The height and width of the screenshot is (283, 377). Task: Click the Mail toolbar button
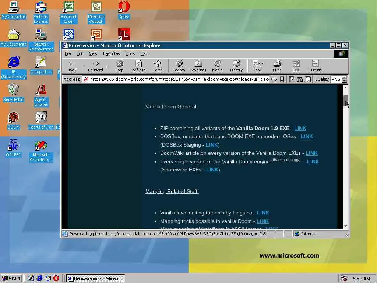(258, 66)
